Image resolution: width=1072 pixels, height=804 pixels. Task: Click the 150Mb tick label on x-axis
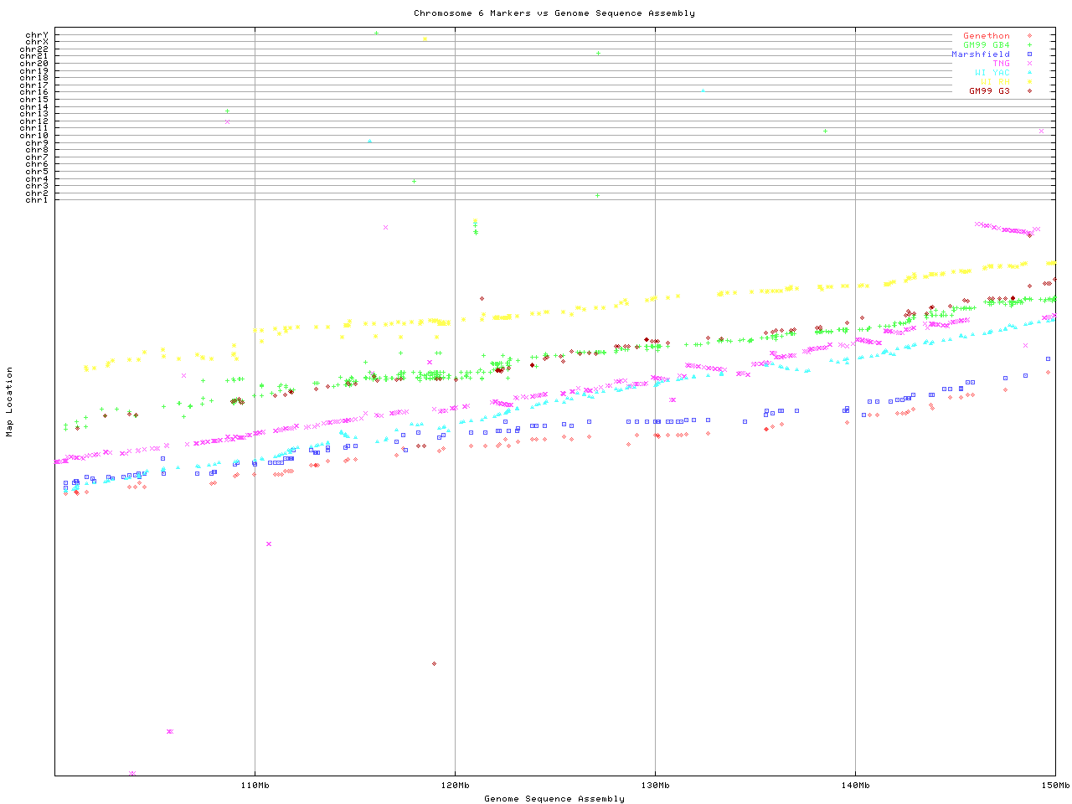click(1055, 785)
